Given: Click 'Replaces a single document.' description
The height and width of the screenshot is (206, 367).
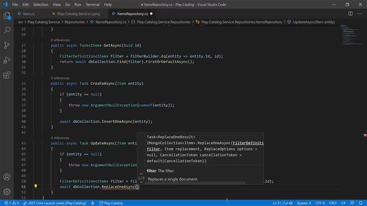Looking at the screenshot, I should tap(173, 179).
